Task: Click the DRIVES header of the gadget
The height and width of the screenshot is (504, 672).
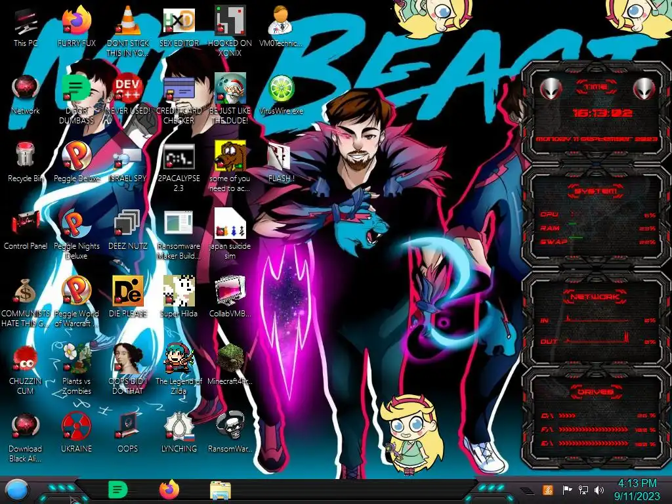Action: 595,392
